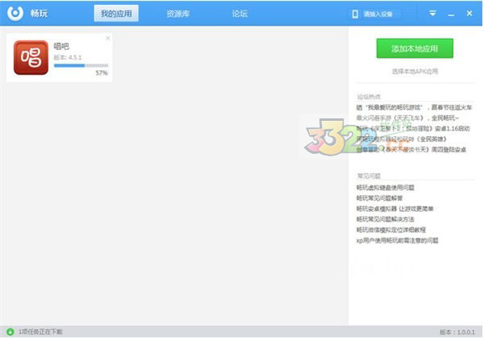Open hot topic mentioning 安卓1.16启动
The image size is (484, 339).
point(413,129)
